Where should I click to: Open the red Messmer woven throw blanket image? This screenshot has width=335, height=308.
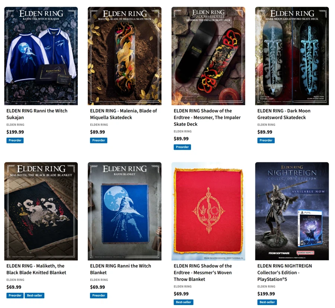pos(208,211)
